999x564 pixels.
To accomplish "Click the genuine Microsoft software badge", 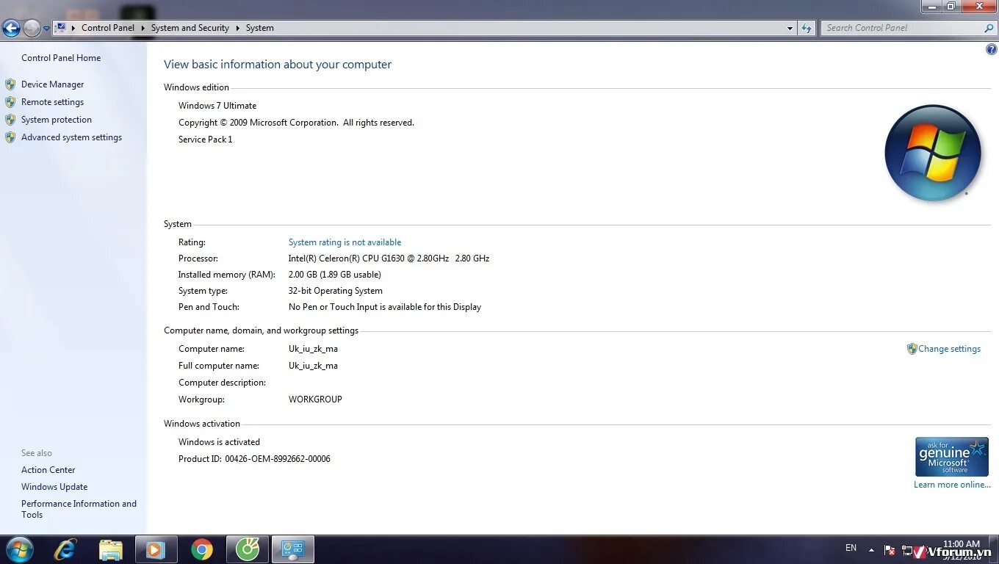I will pos(952,457).
